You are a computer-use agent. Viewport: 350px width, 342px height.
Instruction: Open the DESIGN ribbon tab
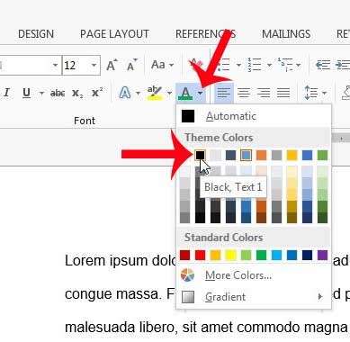click(36, 34)
